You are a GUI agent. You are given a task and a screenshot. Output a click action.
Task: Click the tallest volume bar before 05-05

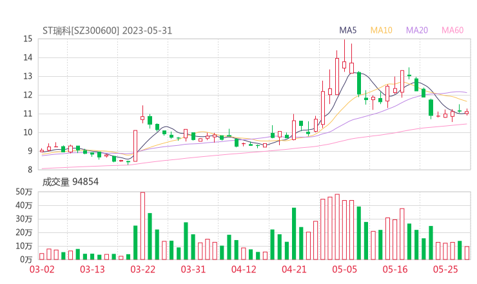[337, 227]
